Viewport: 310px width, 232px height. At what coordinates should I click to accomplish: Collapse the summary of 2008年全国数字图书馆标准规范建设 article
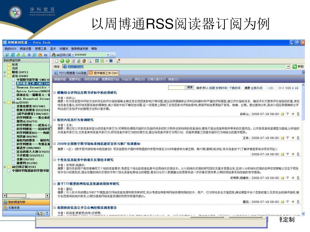pos(54,143)
